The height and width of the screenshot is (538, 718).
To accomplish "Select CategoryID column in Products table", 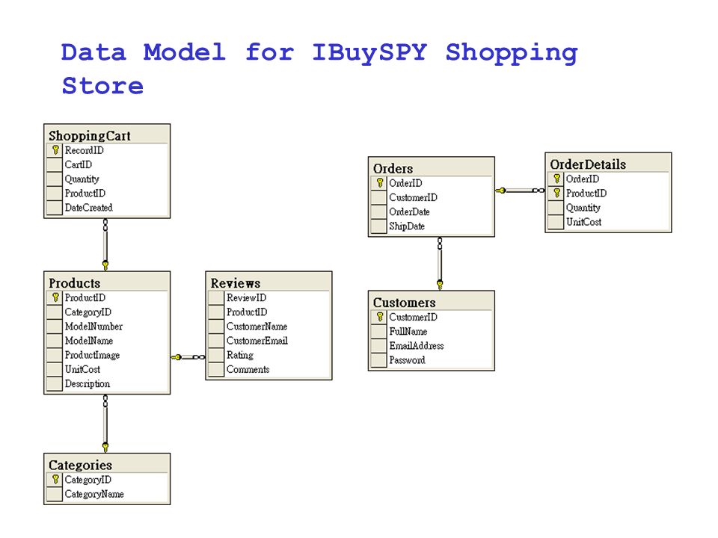I will [88, 312].
